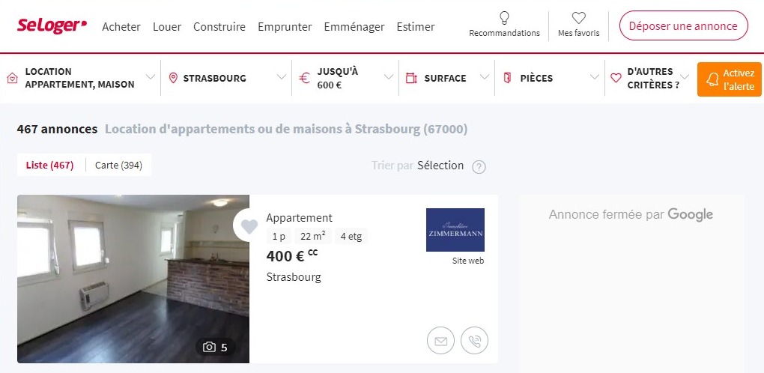Click the help question mark next to Sélection
The width and height of the screenshot is (764, 373).
tap(479, 167)
